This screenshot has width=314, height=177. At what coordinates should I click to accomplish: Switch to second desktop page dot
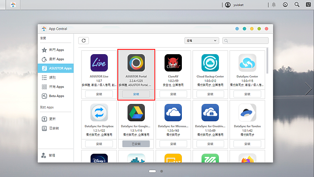pyautogui.click(x=161, y=171)
